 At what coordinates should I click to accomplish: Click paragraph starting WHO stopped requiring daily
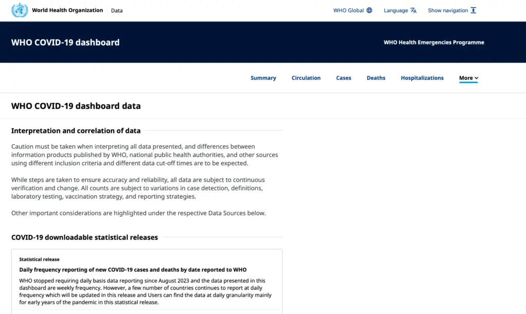145,291
